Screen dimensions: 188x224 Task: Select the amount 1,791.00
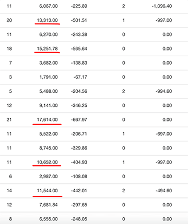click(x=49, y=77)
